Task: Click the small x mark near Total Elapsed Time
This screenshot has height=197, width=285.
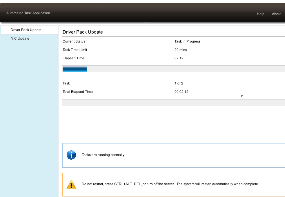Action: (242, 96)
